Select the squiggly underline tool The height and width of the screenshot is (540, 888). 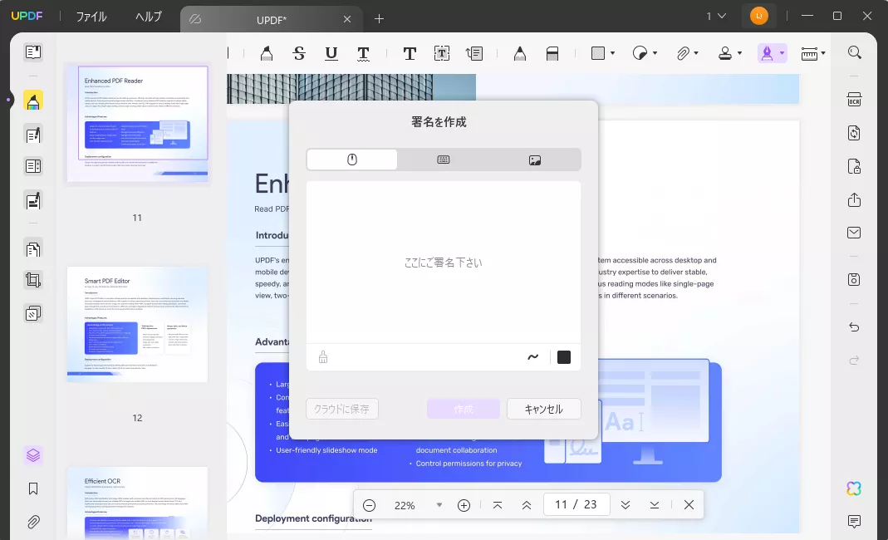click(364, 53)
